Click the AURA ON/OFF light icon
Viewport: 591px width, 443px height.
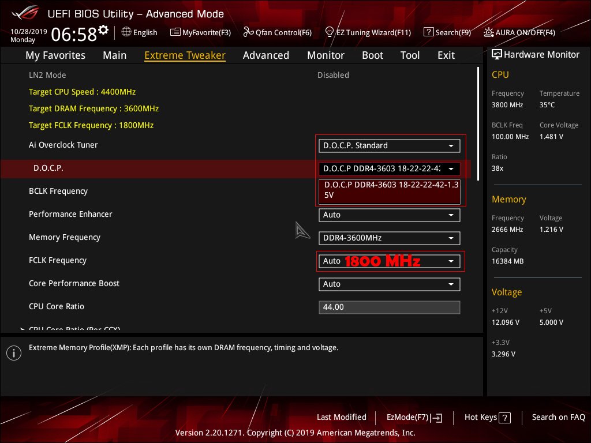[x=488, y=32]
